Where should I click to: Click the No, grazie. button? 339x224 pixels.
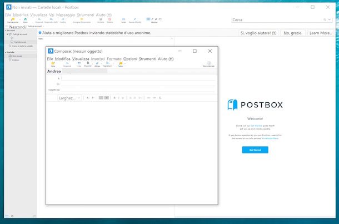(x=293, y=33)
